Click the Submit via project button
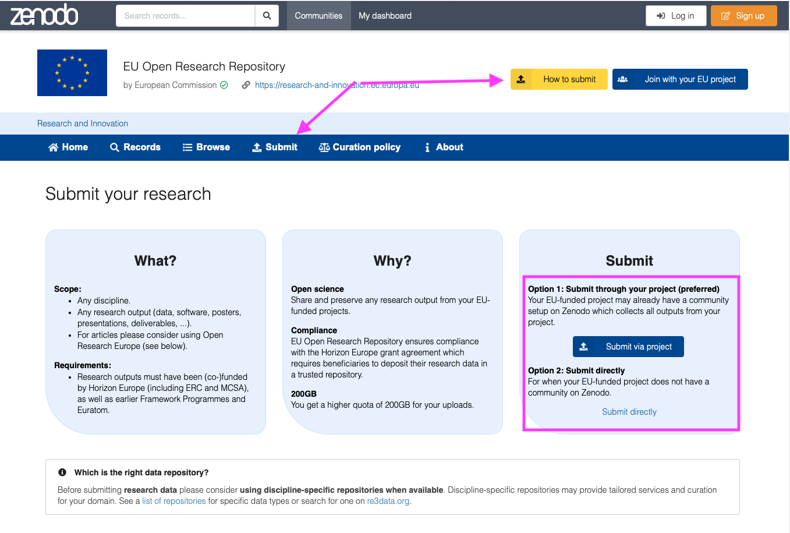Viewport: 790px width, 533px height. [628, 347]
